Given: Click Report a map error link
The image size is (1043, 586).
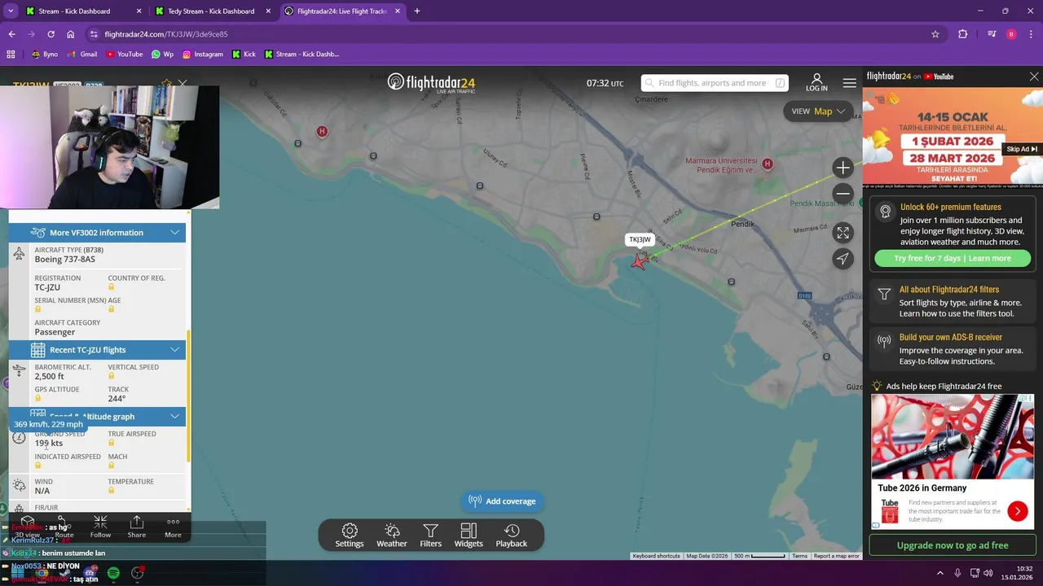Looking at the screenshot, I should 836,556.
